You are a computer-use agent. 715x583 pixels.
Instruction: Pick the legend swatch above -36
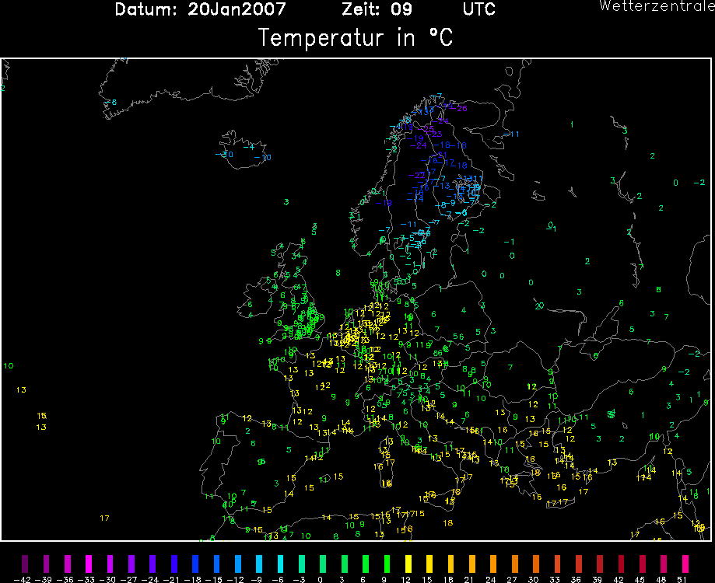[68, 564]
